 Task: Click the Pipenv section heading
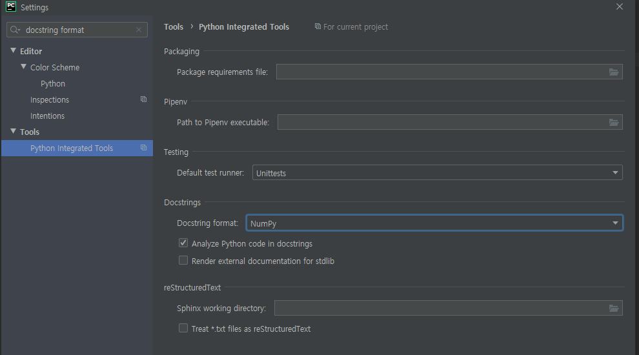pyautogui.click(x=176, y=102)
